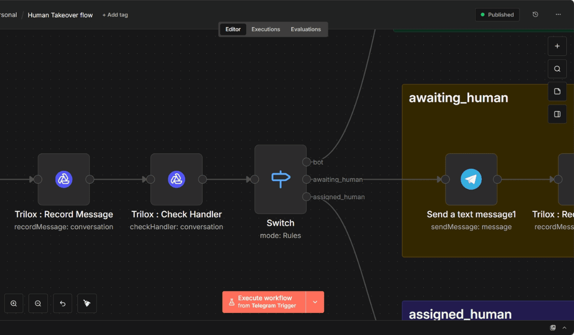This screenshot has width=574, height=335.
Task: Tidy up the workflow with the broom icon
Action: coord(87,303)
